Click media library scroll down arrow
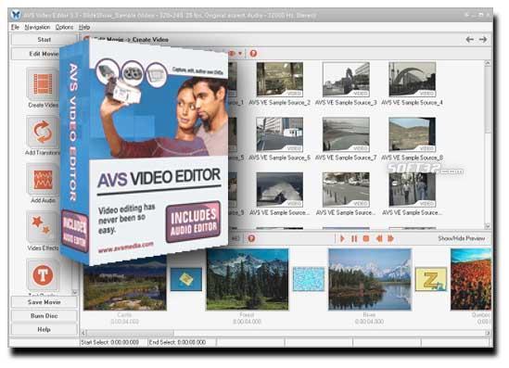Image resolution: width=509 pixels, height=368 pixels. pos(488,225)
